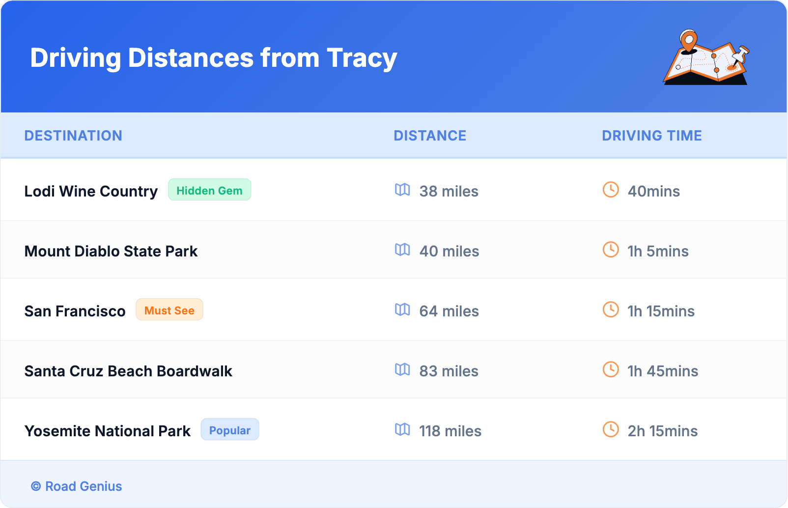Viewport: 788px width, 508px height.
Task: Click the Driving Time column header
Action: point(651,136)
